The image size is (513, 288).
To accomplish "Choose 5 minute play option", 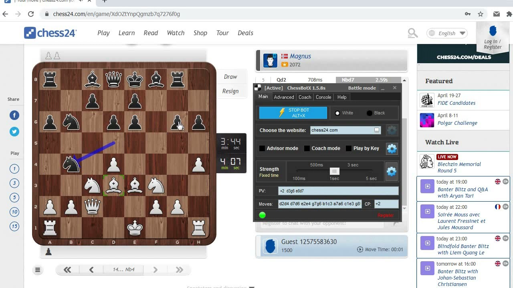I will [14, 198].
